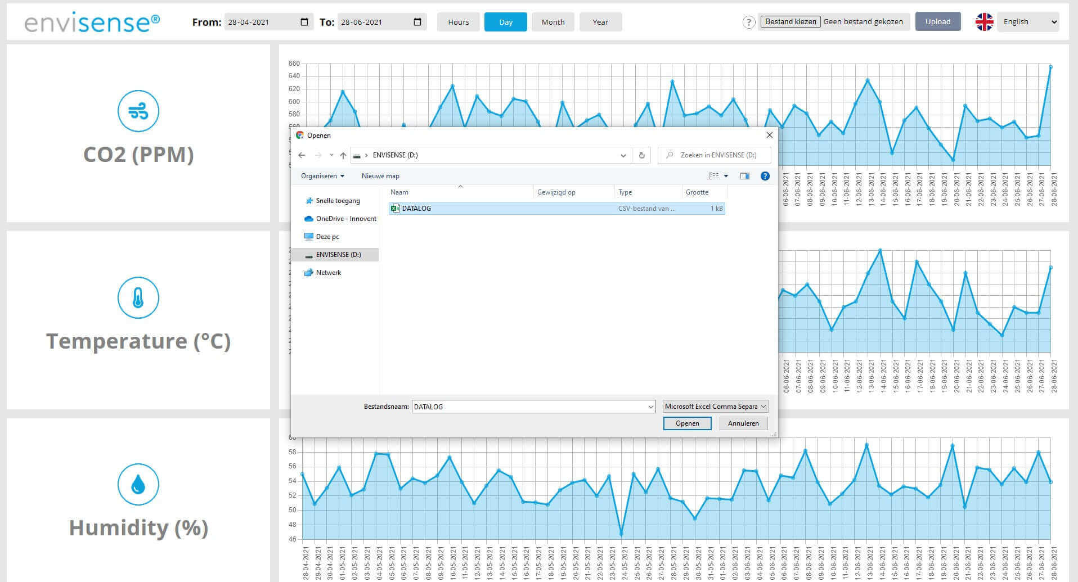Screen dimensions: 1078x582
Task: Click the DATALOG CSV file icon
Action: (395, 209)
